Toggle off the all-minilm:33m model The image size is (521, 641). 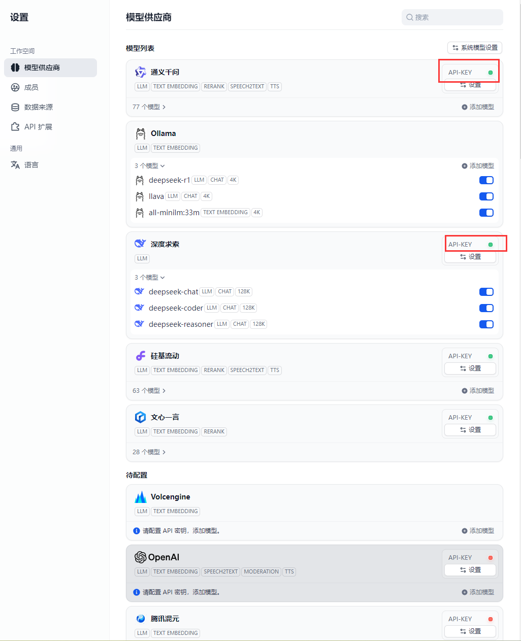486,213
